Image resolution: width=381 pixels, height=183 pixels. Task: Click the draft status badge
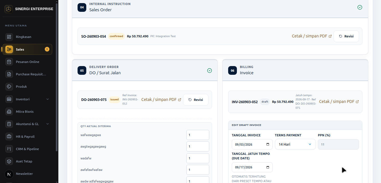point(265,102)
